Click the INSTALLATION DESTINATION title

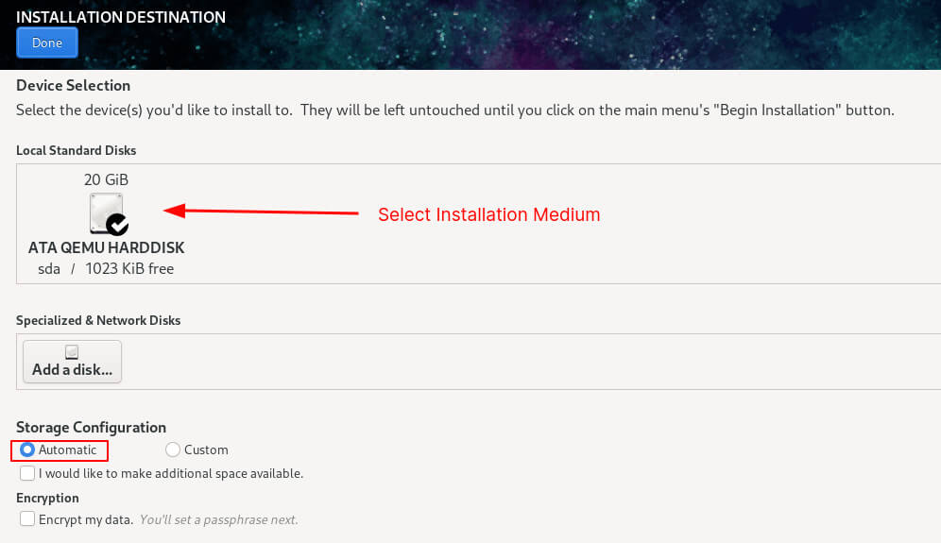click(121, 17)
